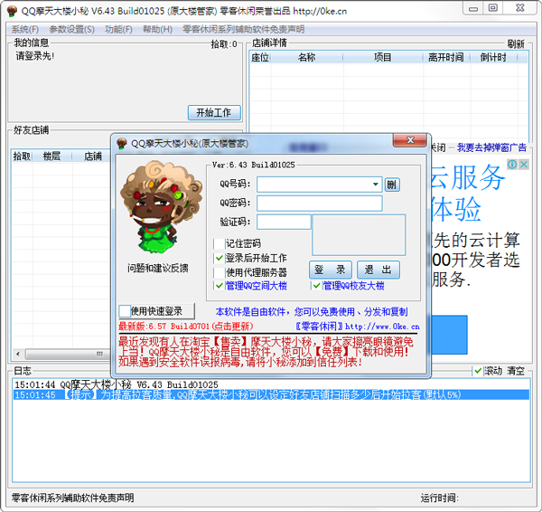Click the 楼层 column header
Screen dimensions: 542x512
point(51,156)
